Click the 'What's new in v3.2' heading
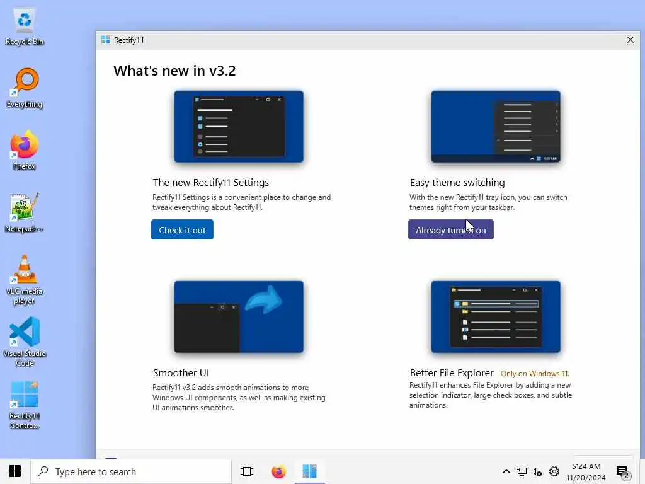645x484 pixels. [174, 71]
